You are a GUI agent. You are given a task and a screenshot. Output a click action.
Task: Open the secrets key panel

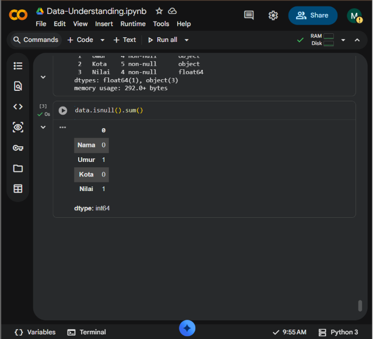[x=18, y=148]
